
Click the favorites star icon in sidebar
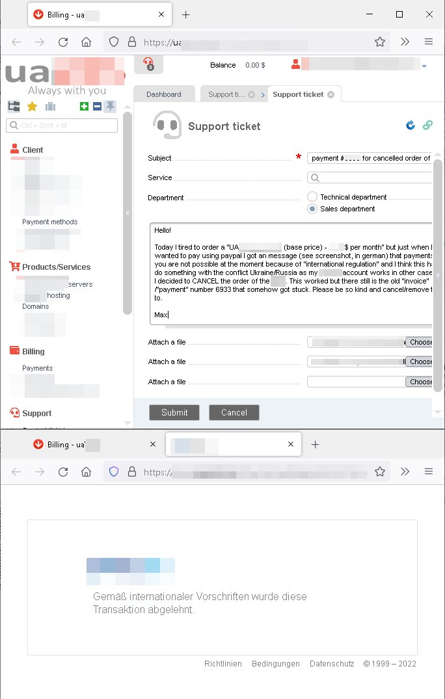pyautogui.click(x=32, y=107)
